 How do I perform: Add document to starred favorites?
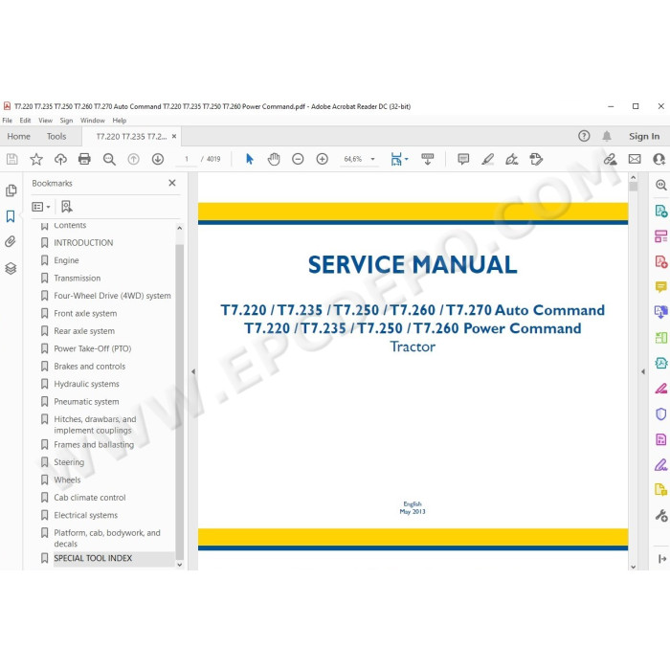(36, 160)
